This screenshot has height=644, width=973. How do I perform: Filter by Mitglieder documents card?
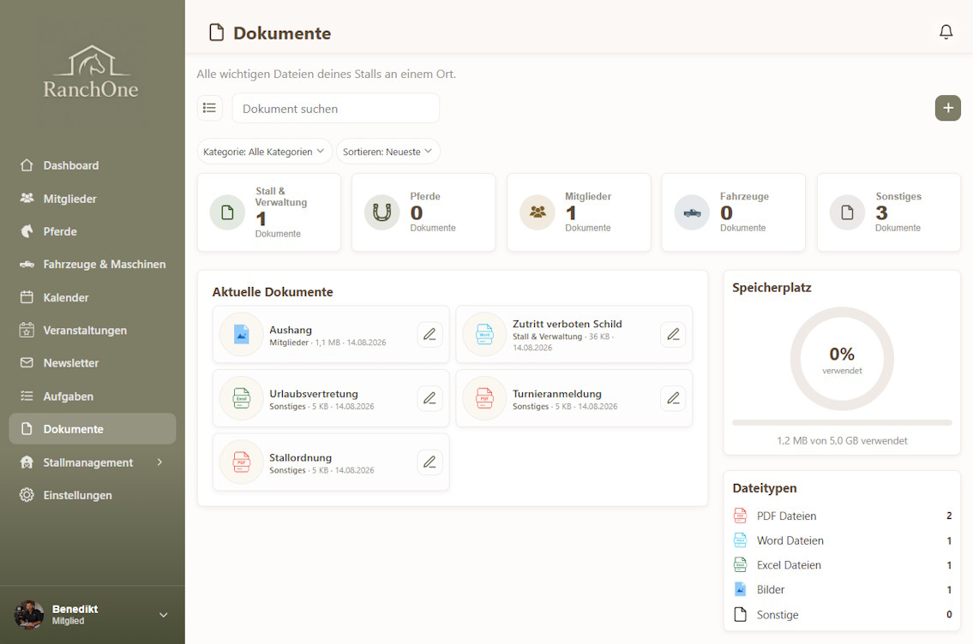pos(579,212)
